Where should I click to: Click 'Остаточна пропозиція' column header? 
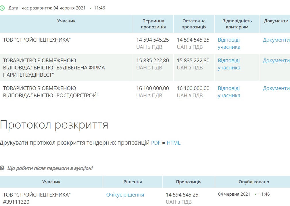(x=194, y=24)
